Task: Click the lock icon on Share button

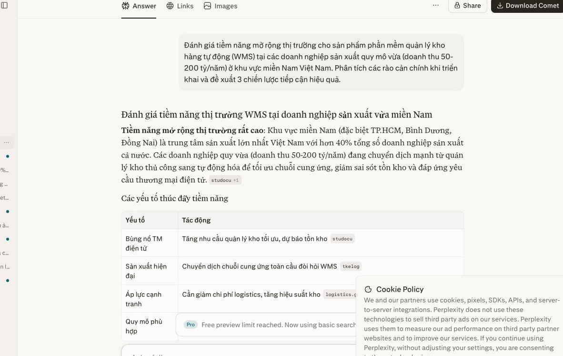Action: point(457,5)
